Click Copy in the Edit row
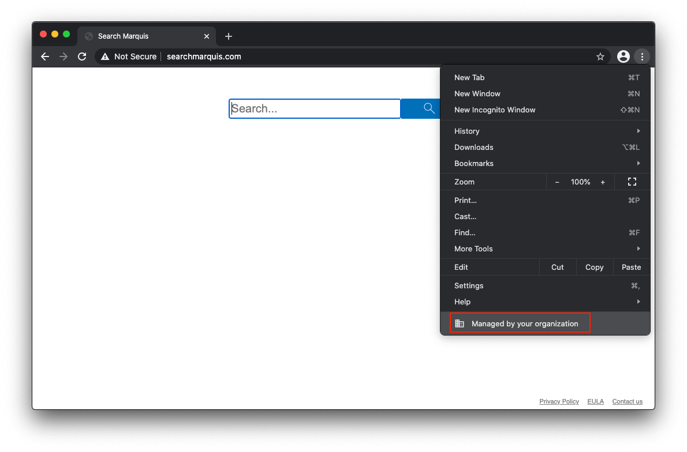 (594, 268)
